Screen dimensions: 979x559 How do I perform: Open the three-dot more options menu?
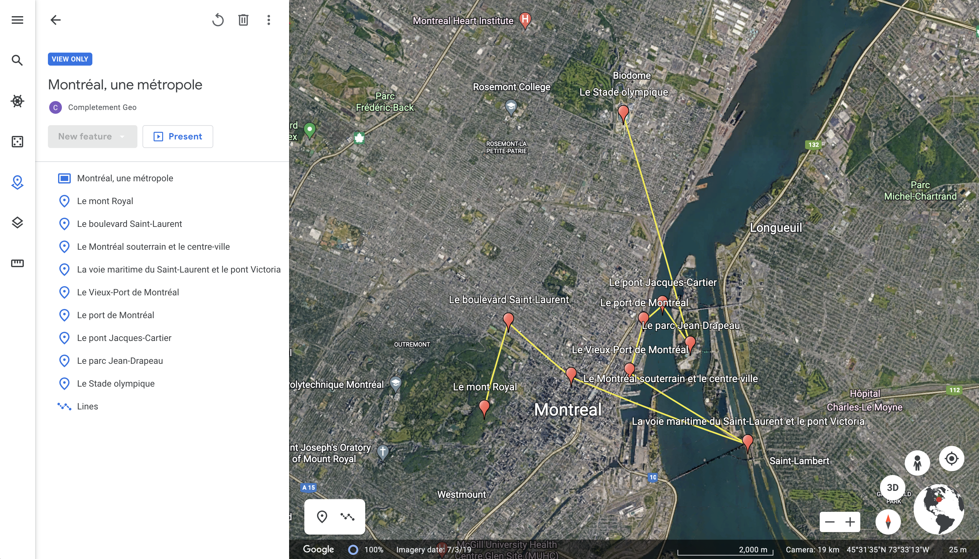coord(269,20)
